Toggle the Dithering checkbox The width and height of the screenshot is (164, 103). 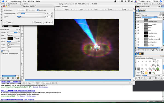[x=2, y=51]
